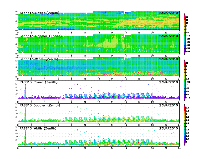Screen dimensions: 206x159
Task: Click the purple downward arrow tip on the top colorbar
Action: pyautogui.click(x=185, y=53)
